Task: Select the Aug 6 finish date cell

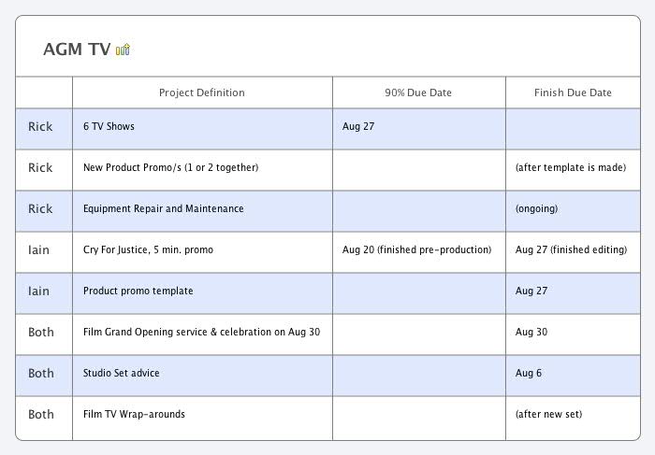Action: 529,373
